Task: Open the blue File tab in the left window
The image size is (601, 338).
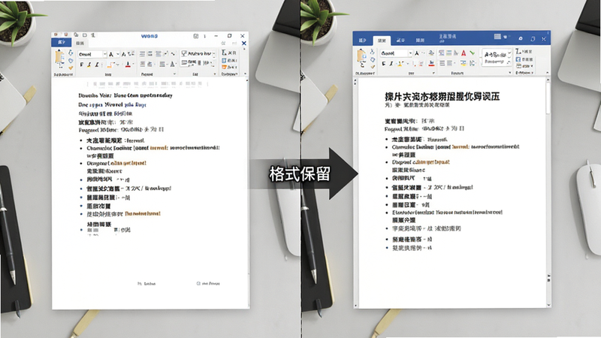Action: (x=62, y=43)
